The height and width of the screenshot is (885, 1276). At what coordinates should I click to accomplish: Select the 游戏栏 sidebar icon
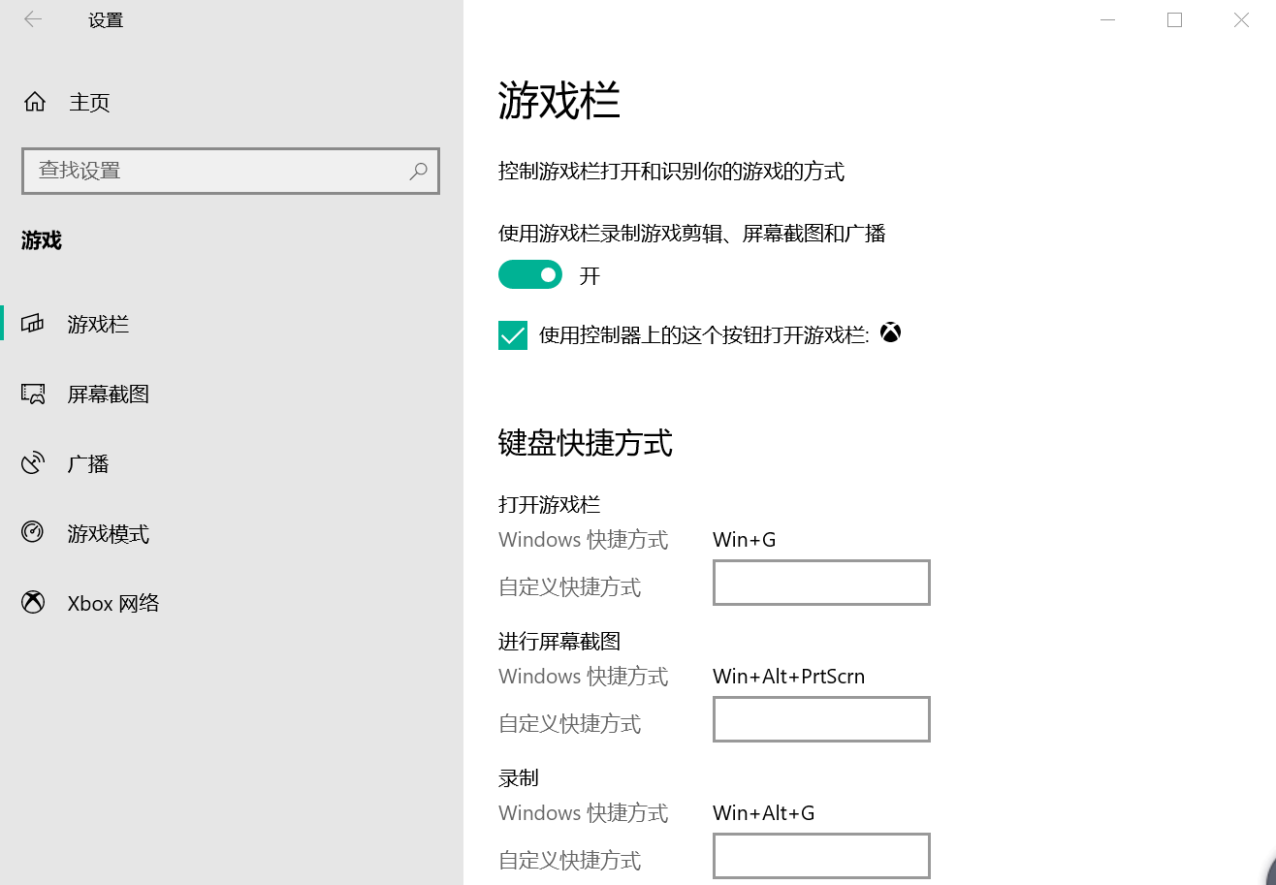[x=33, y=324]
